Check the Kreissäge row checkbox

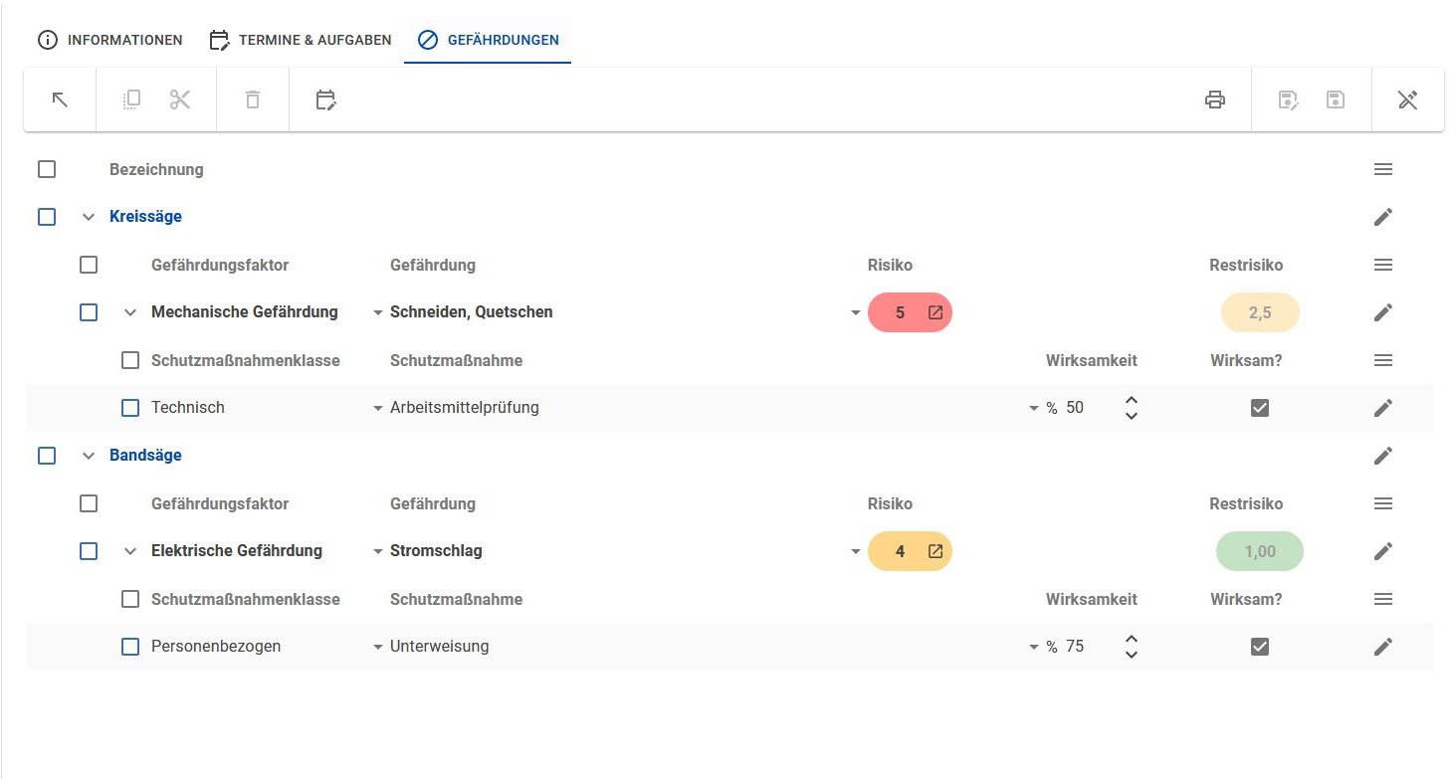click(x=47, y=217)
